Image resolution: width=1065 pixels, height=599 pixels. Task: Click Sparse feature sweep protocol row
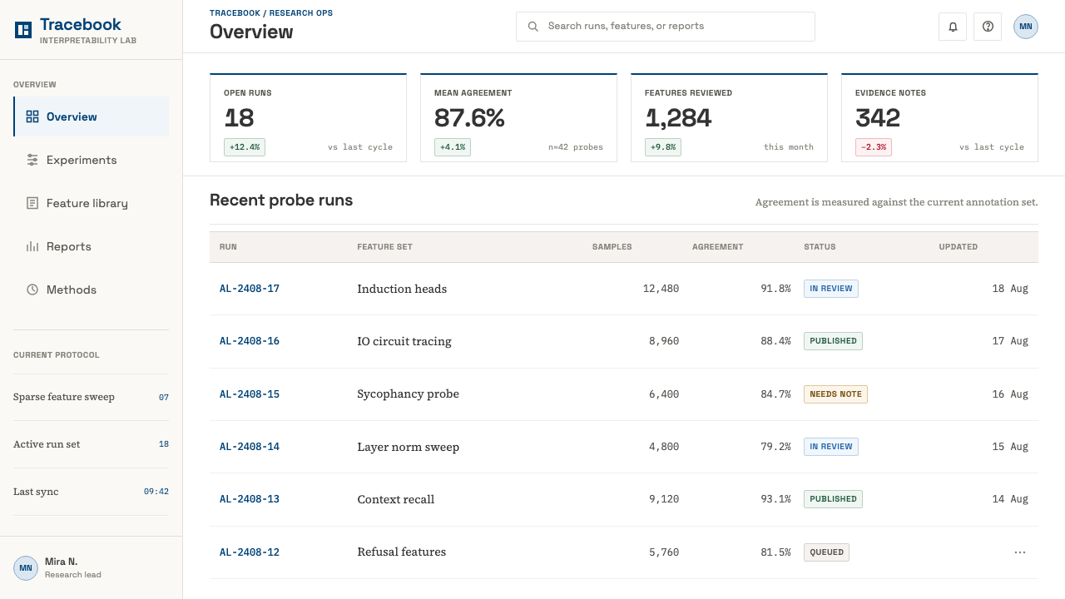92,398
